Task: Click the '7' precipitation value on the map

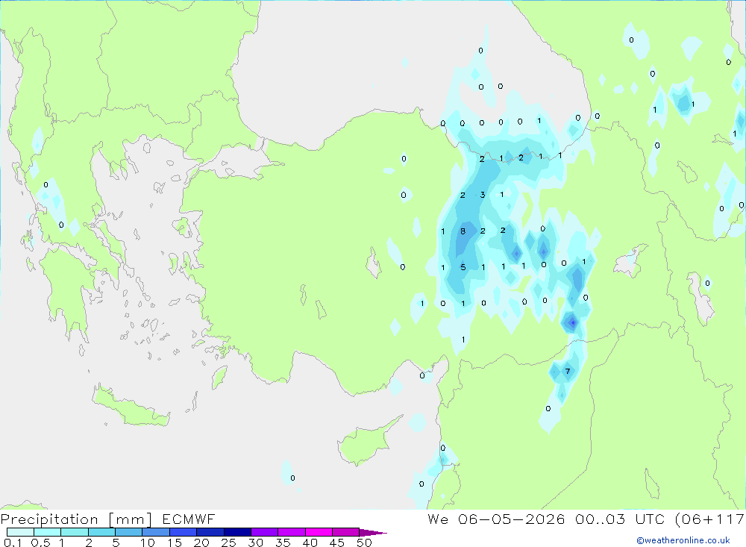Action: (x=568, y=371)
